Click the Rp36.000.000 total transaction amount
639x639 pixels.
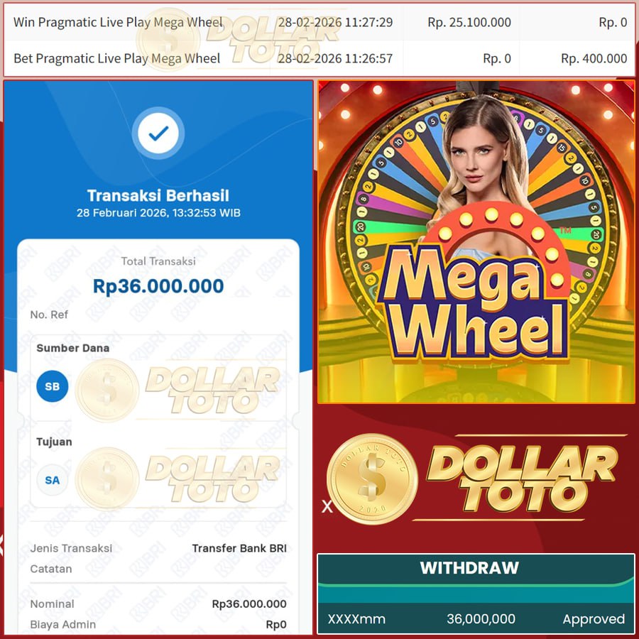coord(158,286)
